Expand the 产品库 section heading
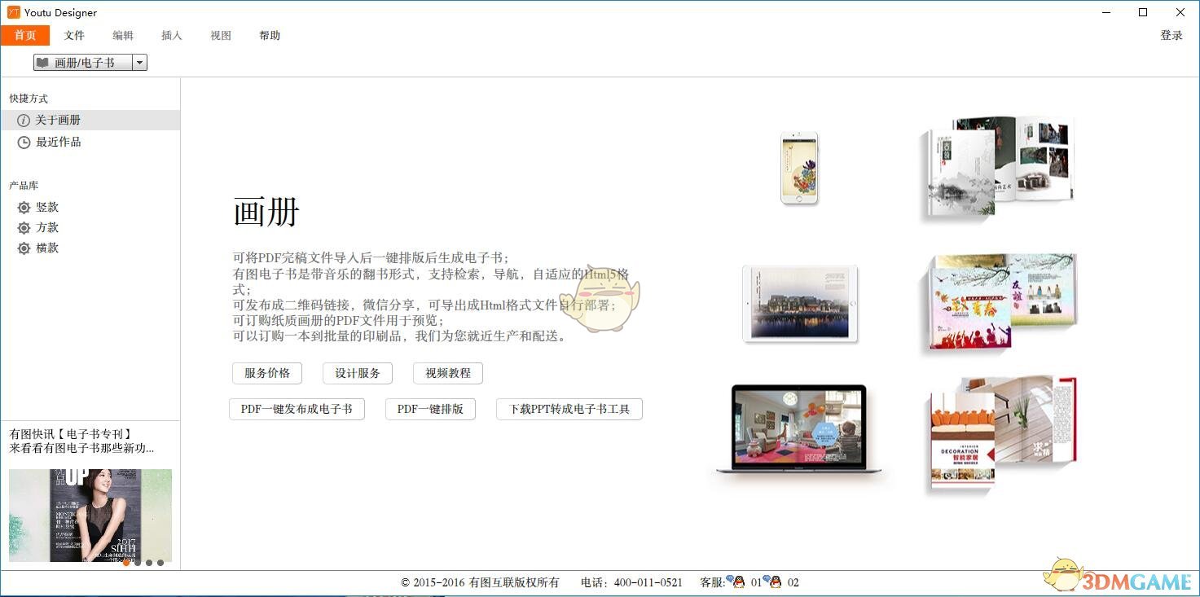Viewport: 1200px width, 597px height. click(23, 185)
